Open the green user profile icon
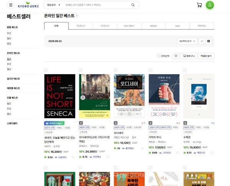Image resolution: width=230 pixels, height=186 pixels. pos(210,5)
